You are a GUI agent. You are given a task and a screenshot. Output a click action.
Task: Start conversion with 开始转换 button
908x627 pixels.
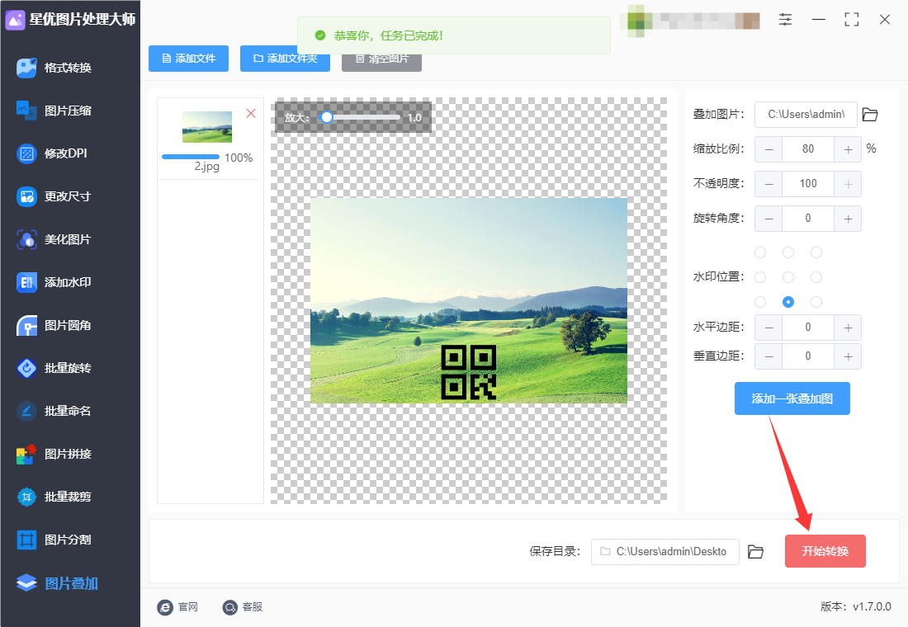coord(825,551)
